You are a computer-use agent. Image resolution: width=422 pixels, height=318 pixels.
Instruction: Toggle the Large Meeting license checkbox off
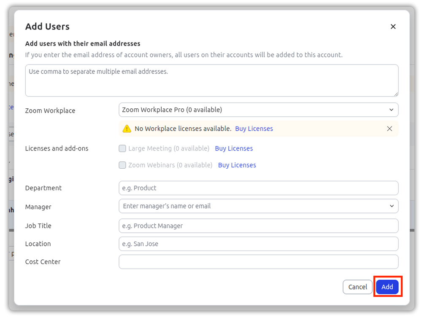point(122,148)
